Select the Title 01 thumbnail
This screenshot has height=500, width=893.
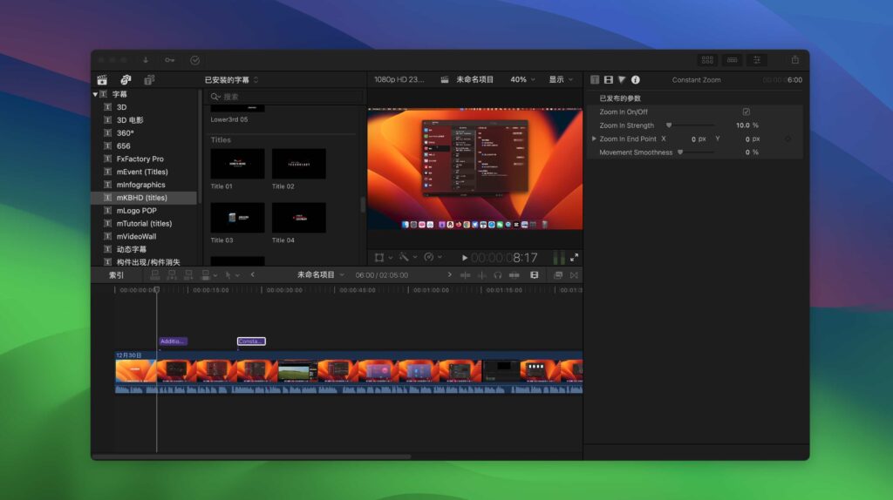237,164
